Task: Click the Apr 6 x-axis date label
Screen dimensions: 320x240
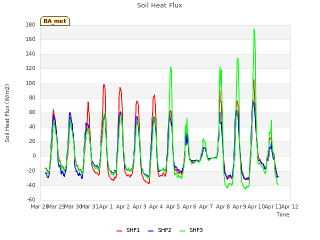Action: coord(189,206)
